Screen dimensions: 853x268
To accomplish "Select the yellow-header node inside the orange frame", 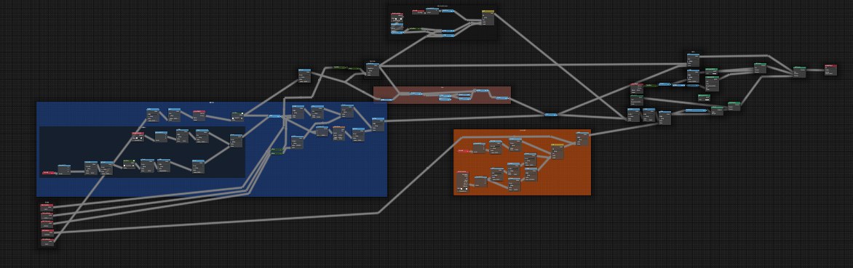I will pyautogui.click(x=557, y=151).
